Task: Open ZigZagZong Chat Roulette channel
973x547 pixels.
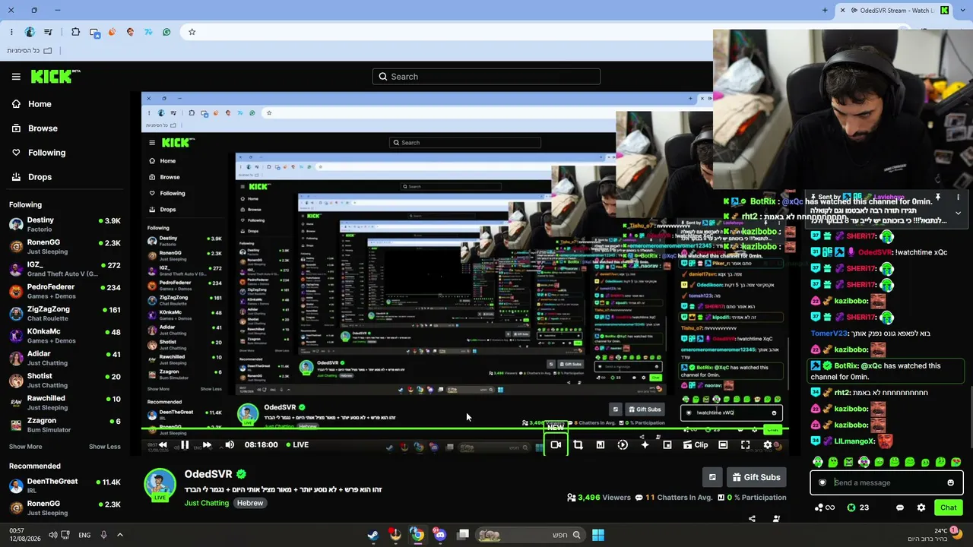Action: pos(65,314)
